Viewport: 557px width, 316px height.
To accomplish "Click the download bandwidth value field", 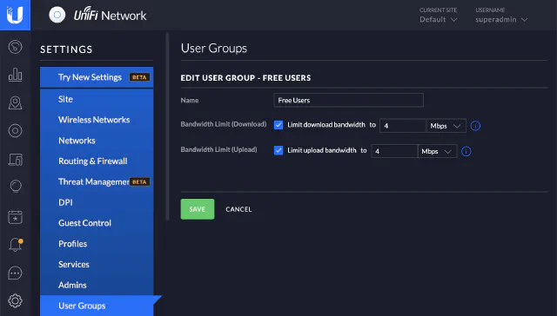I will [403, 126].
